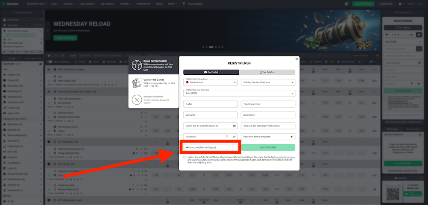This screenshot has width=428, height=205.
Task: Open Euro (EUR) dropdown in right panel
Action: coord(403,42)
